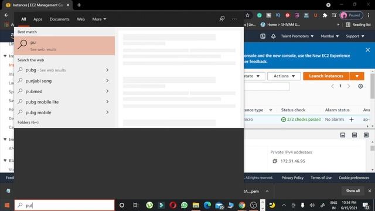Show hidden system tray icons
This screenshot has height=211, width=375.
[x=284, y=205]
